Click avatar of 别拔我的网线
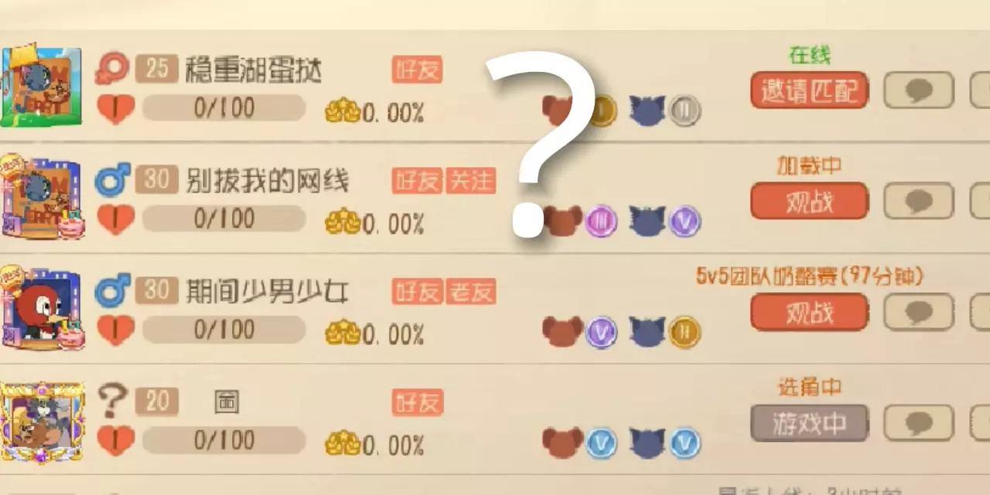Screen dimensions: 990x495 pos(42,196)
